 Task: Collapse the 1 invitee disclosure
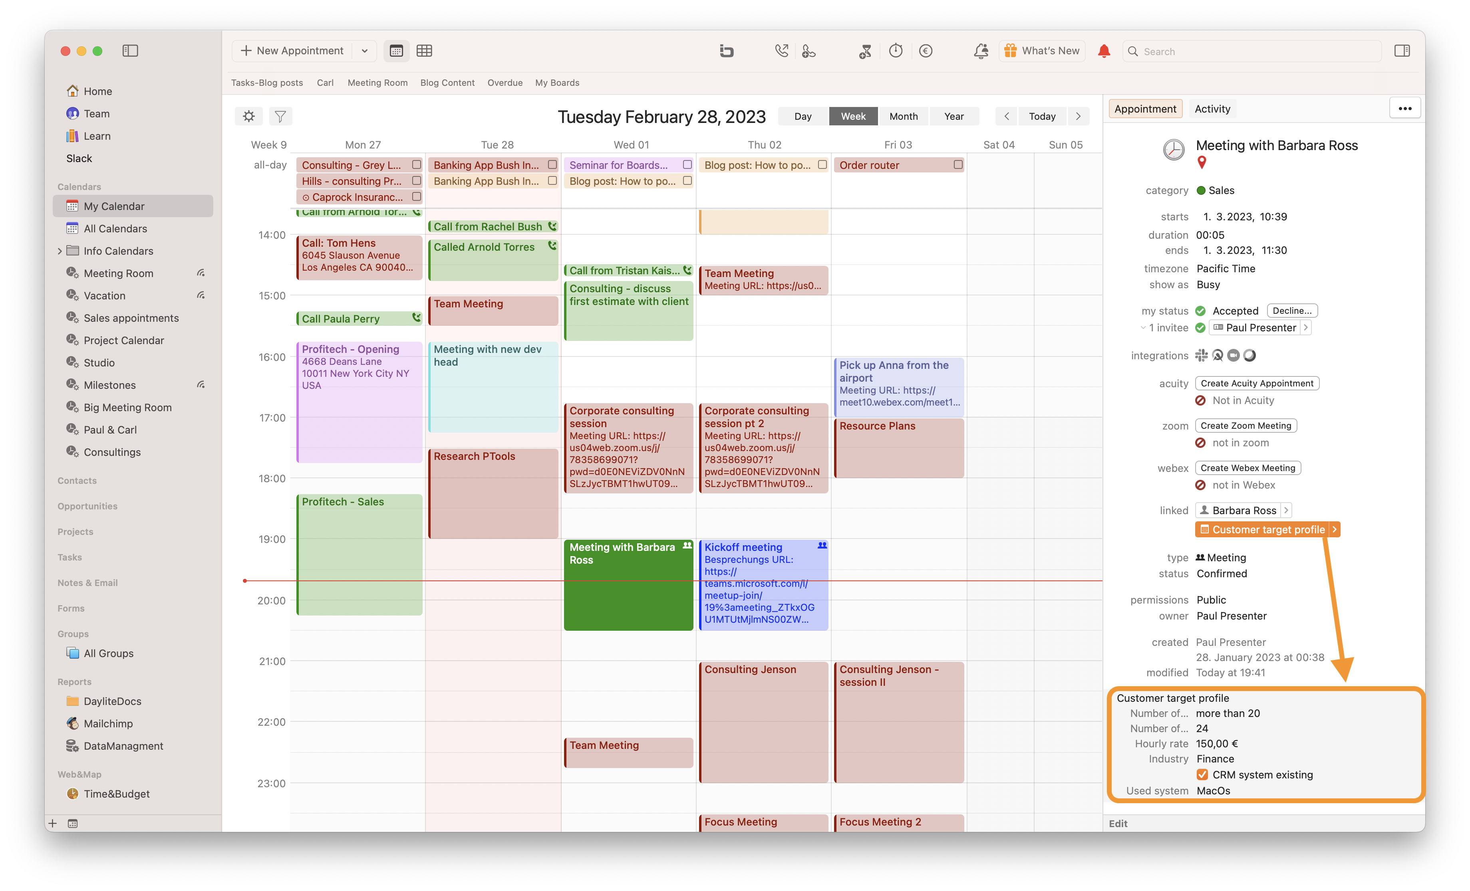tap(1142, 327)
